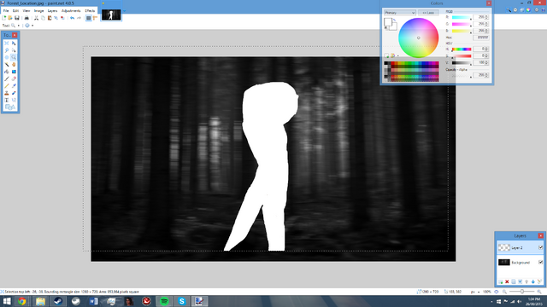Viewport: 547px width, 307px height.
Task: Toggle Layers window from top-right icon
Action: [x=522, y=9]
